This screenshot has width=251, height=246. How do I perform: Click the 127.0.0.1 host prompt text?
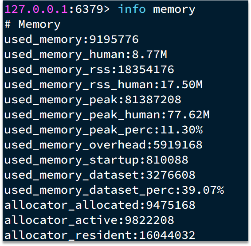click(x=36, y=9)
